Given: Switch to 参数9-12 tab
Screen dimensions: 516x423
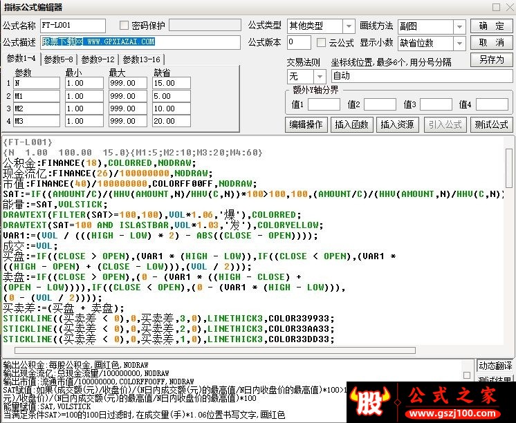Looking at the screenshot, I should click(x=98, y=59).
